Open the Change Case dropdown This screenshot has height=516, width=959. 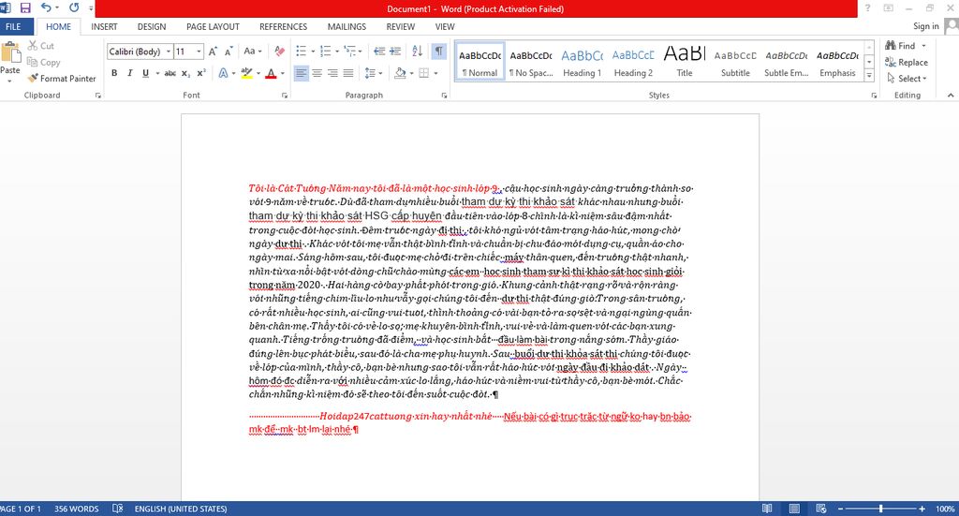coord(253,52)
